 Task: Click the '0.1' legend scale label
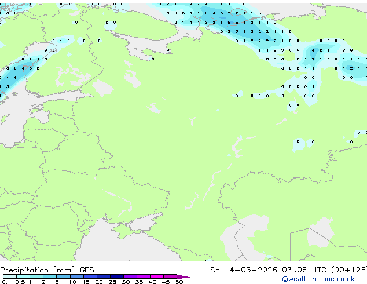point(6,282)
